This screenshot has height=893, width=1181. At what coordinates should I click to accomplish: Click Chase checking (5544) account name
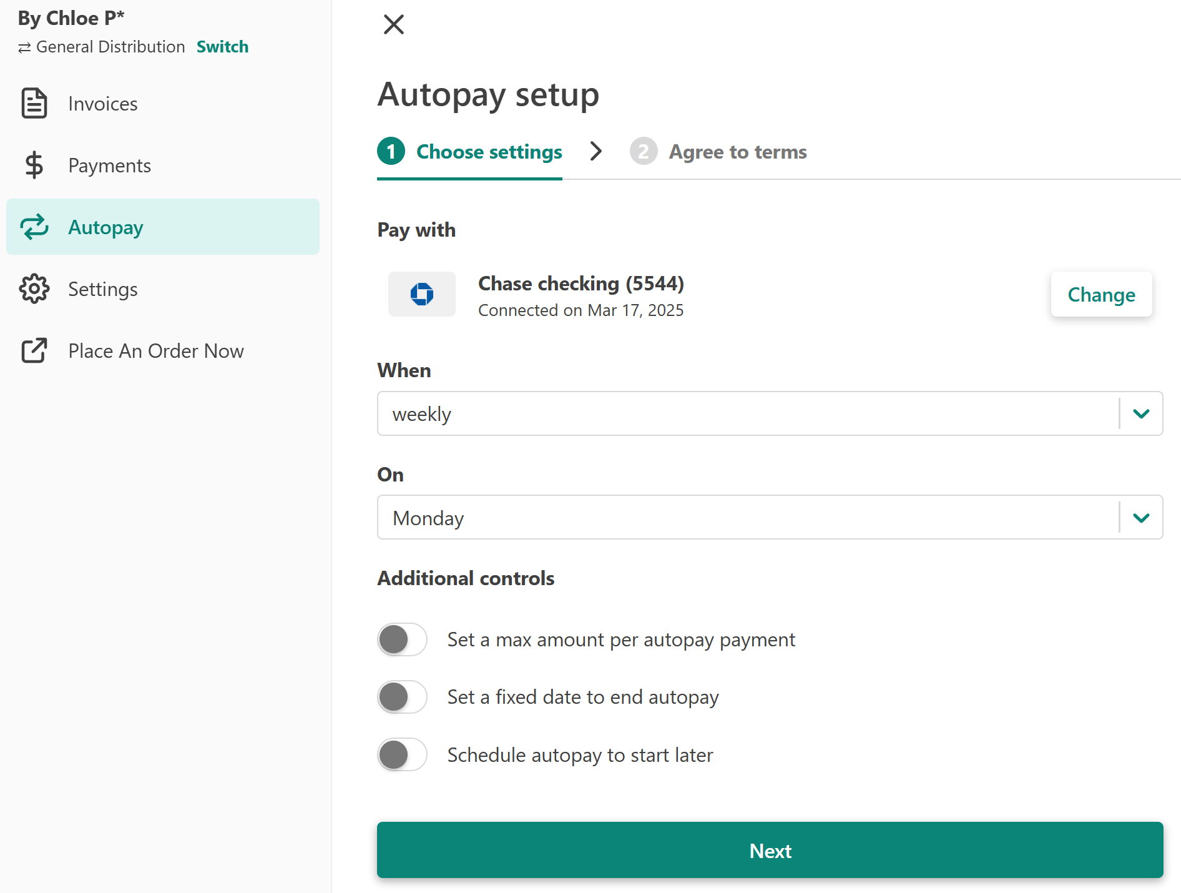coord(581,284)
